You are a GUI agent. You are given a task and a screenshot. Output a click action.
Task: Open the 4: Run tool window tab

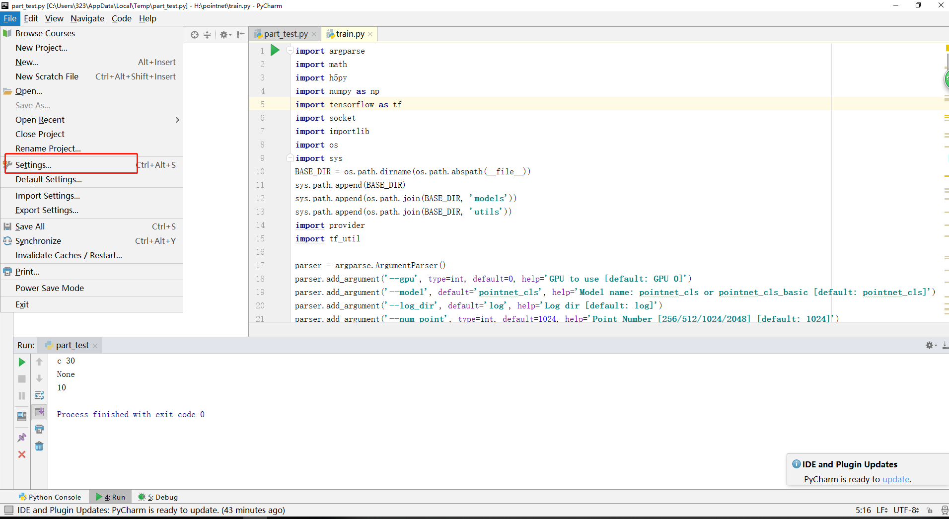(x=110, y=497)
